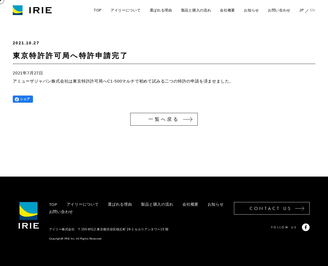The height and width of the screenshot is (266, 328).
Task: Click the footer 会社概要 link
Action: tap(190, 204)
